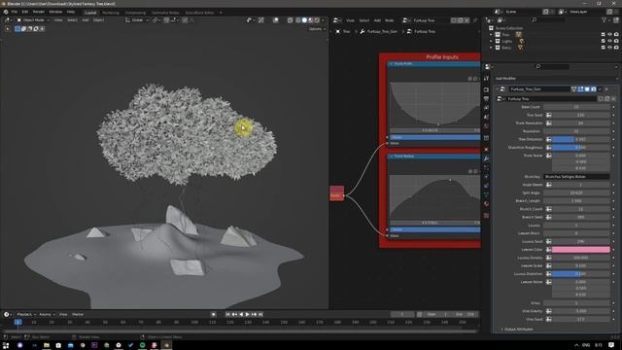The height and width of the screenshot is (350, 622).
Task: Open the outliner filter dropdown
Action: pyautogui.click(x=605, y=19)
